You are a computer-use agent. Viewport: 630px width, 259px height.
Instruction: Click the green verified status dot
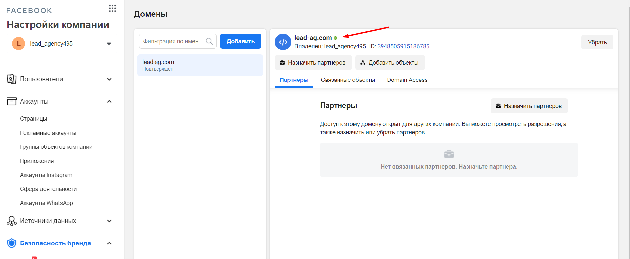pyautogui.click(x=335, y=38)
